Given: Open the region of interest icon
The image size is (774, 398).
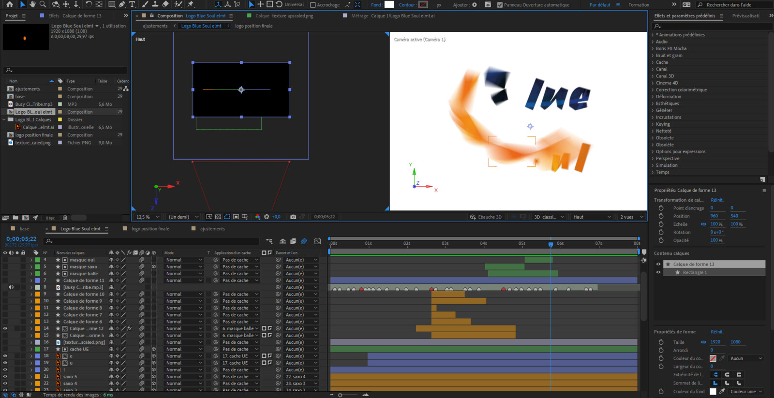Looking at the screenshot, I should point(236,217).
